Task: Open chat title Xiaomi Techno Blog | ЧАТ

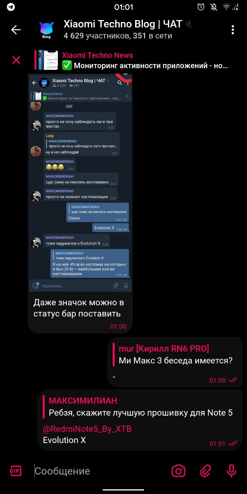Action: tap(123, 24)
